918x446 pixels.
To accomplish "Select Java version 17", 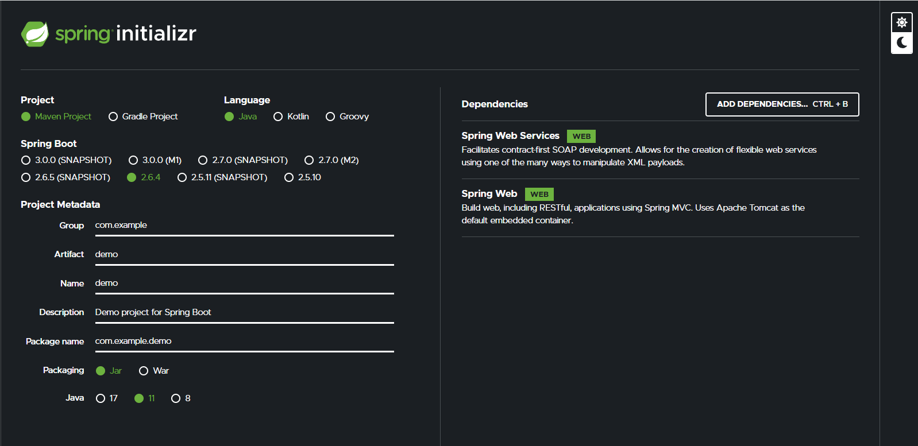I will (107, 398).
